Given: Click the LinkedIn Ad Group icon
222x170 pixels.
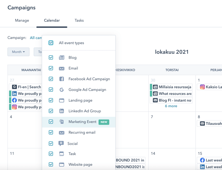Looking at the screenshot, I should [62, 111].
